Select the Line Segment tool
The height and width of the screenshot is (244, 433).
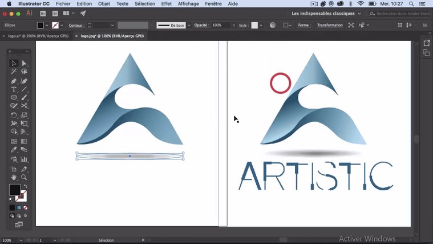tap(24, 89)
